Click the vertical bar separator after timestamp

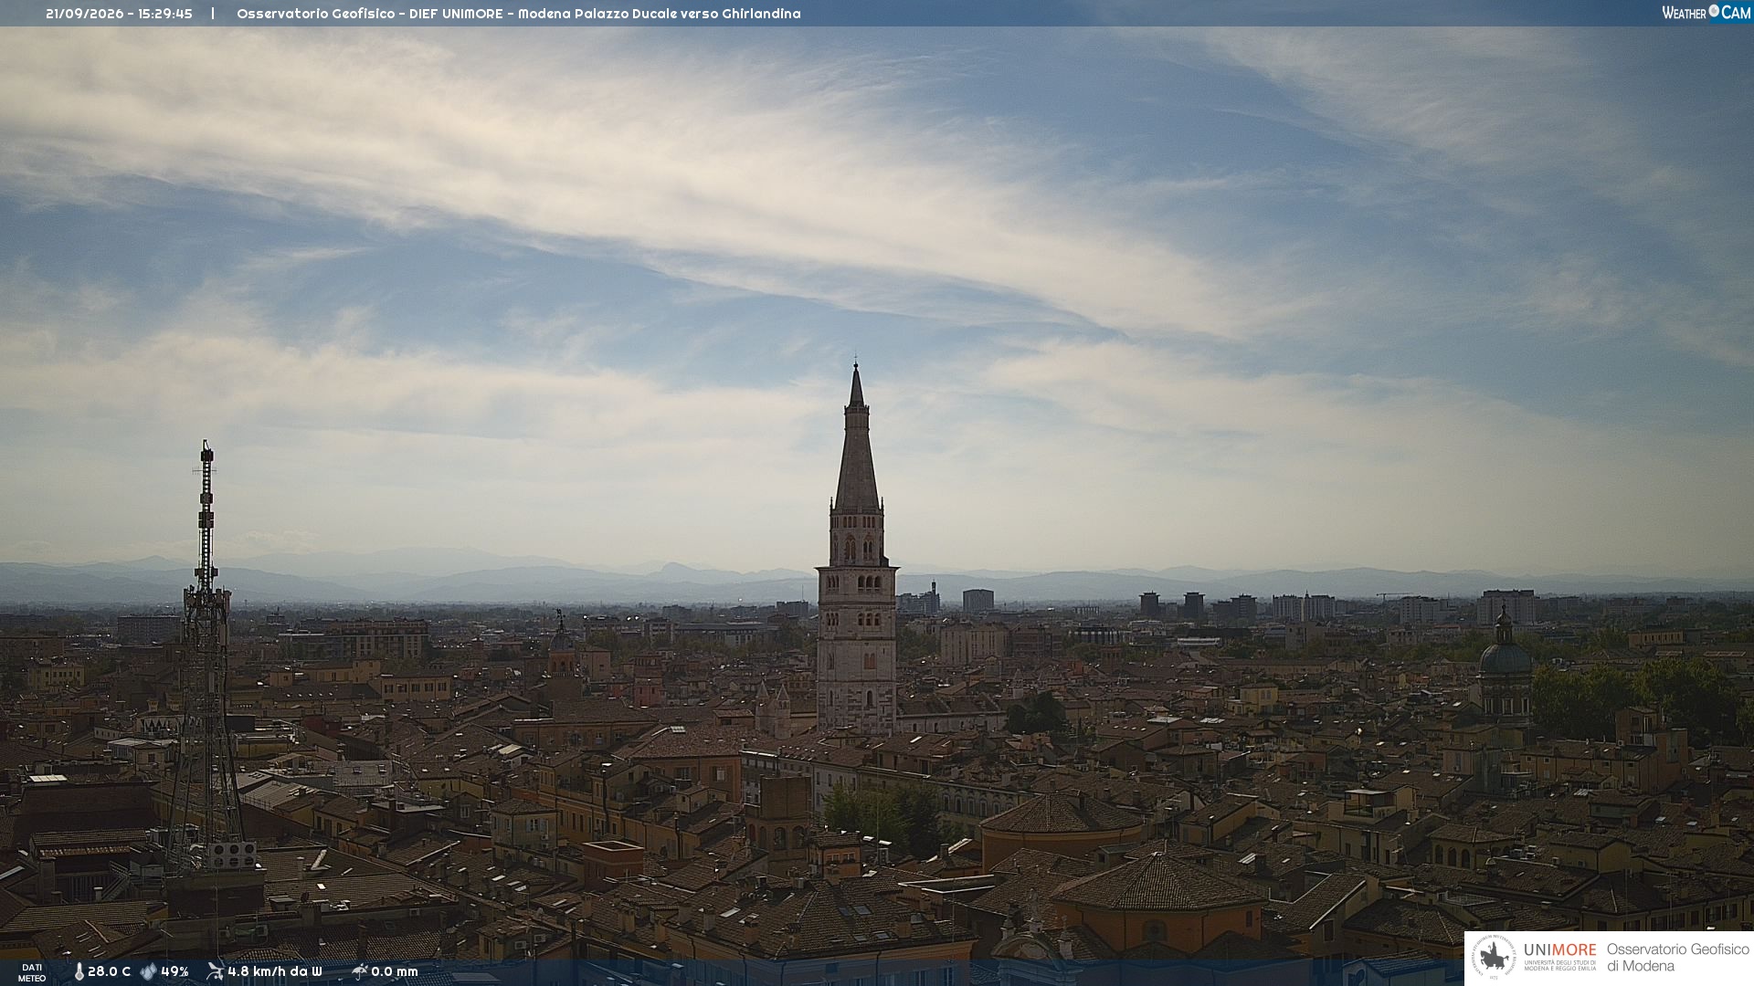click(213, 14)
